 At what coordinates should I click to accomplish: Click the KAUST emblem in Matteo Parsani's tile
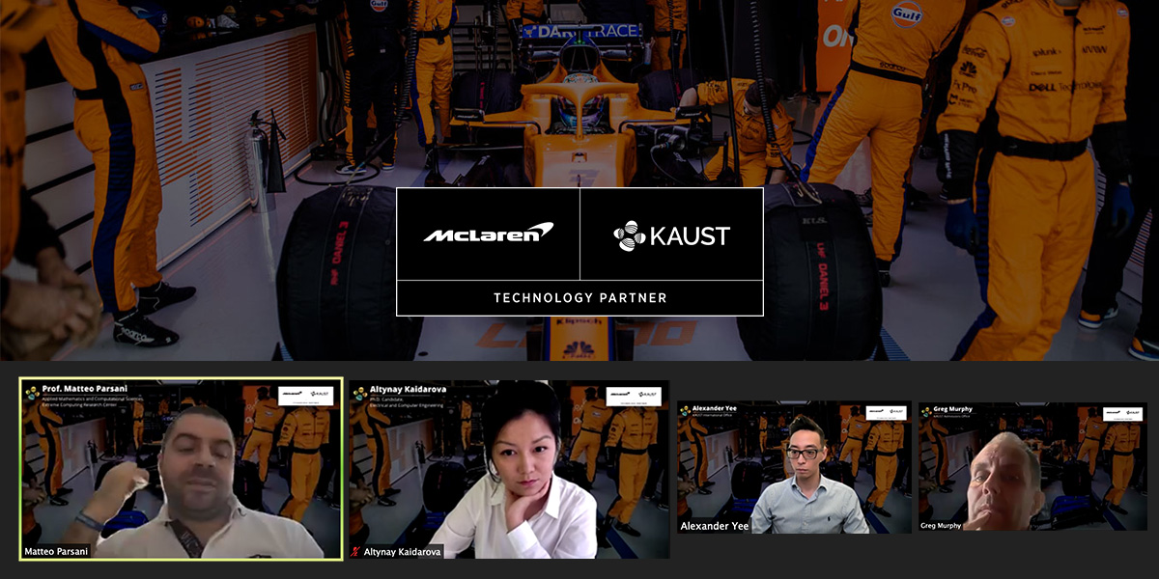pos(32,392)
